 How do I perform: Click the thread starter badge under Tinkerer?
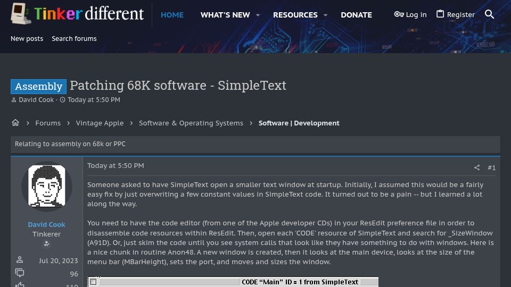click(x=47, y=244)
